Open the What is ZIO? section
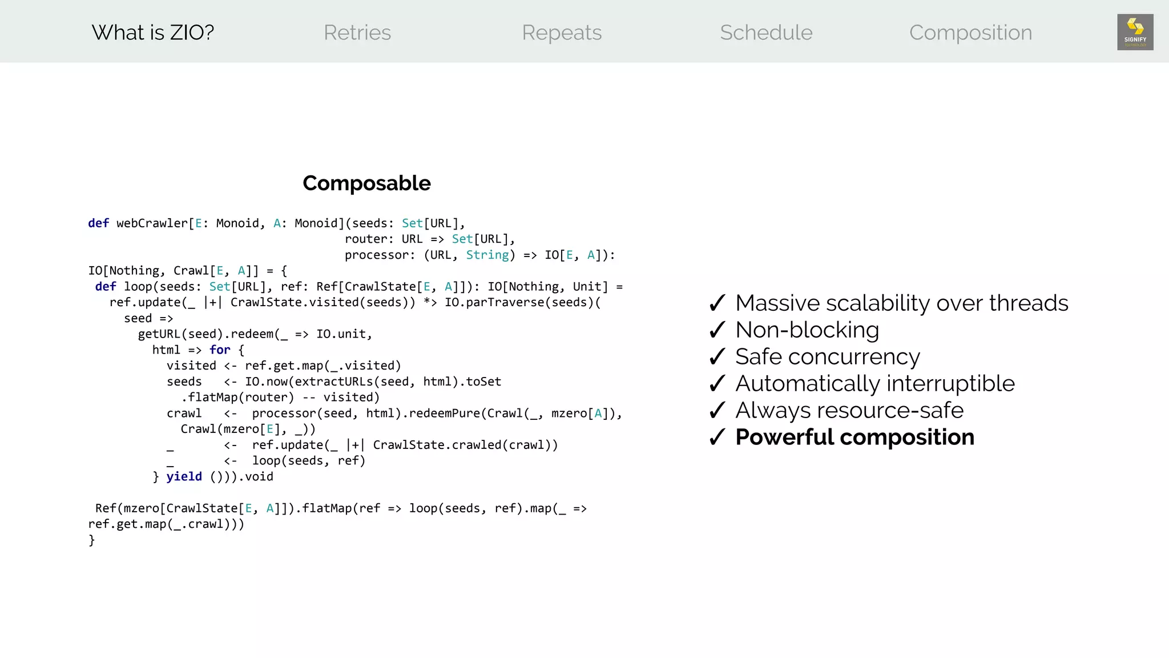 [x=153, y=33]
